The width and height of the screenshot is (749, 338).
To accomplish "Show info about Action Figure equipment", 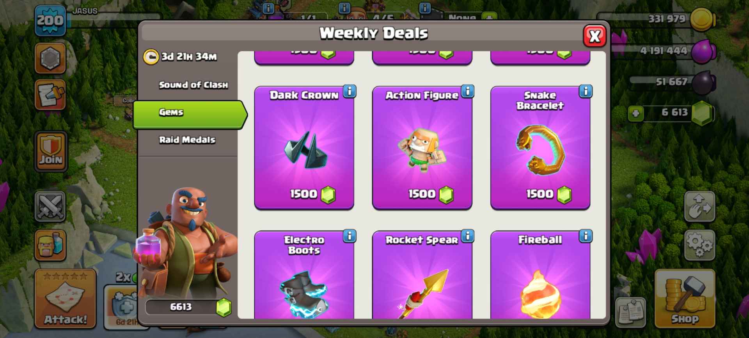I will coord(467,91).
